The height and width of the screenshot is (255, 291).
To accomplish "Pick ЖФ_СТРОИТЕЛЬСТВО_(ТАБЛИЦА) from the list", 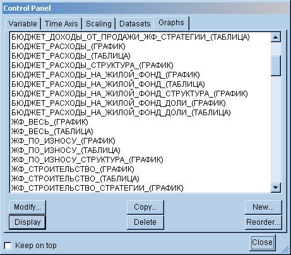I will point(75,179).
